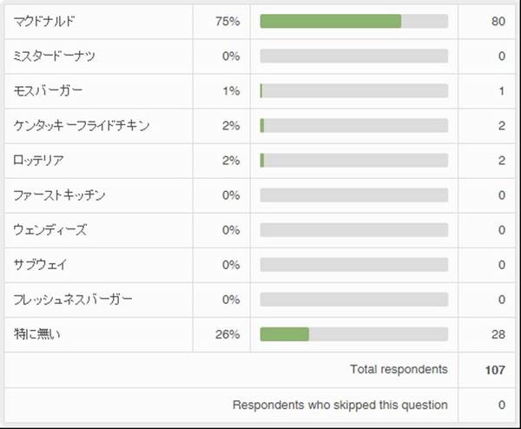521x429 pixels.
Task: Click the ロッテリア 2% progress bar
Action: (x=353, y=161)
